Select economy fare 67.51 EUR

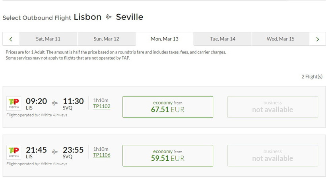tap(167, 107)
